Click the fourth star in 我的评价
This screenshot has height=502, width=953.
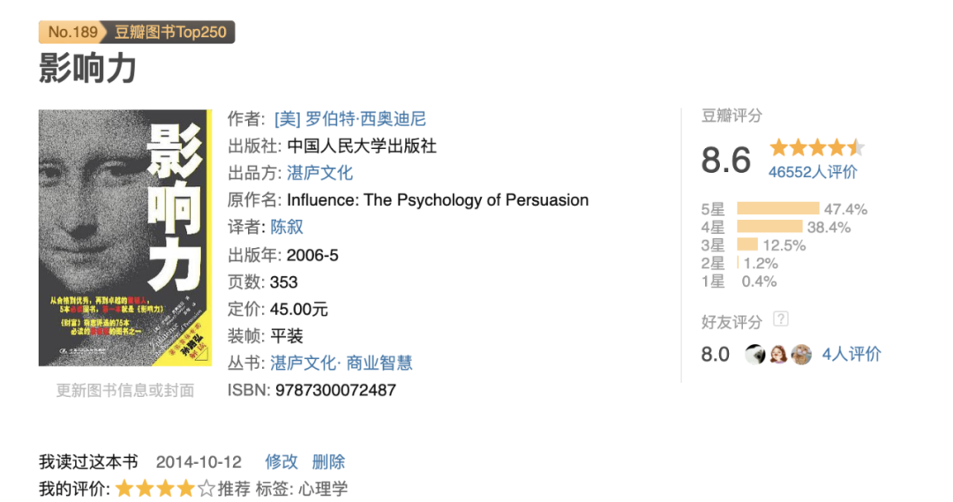coord(185,489)
